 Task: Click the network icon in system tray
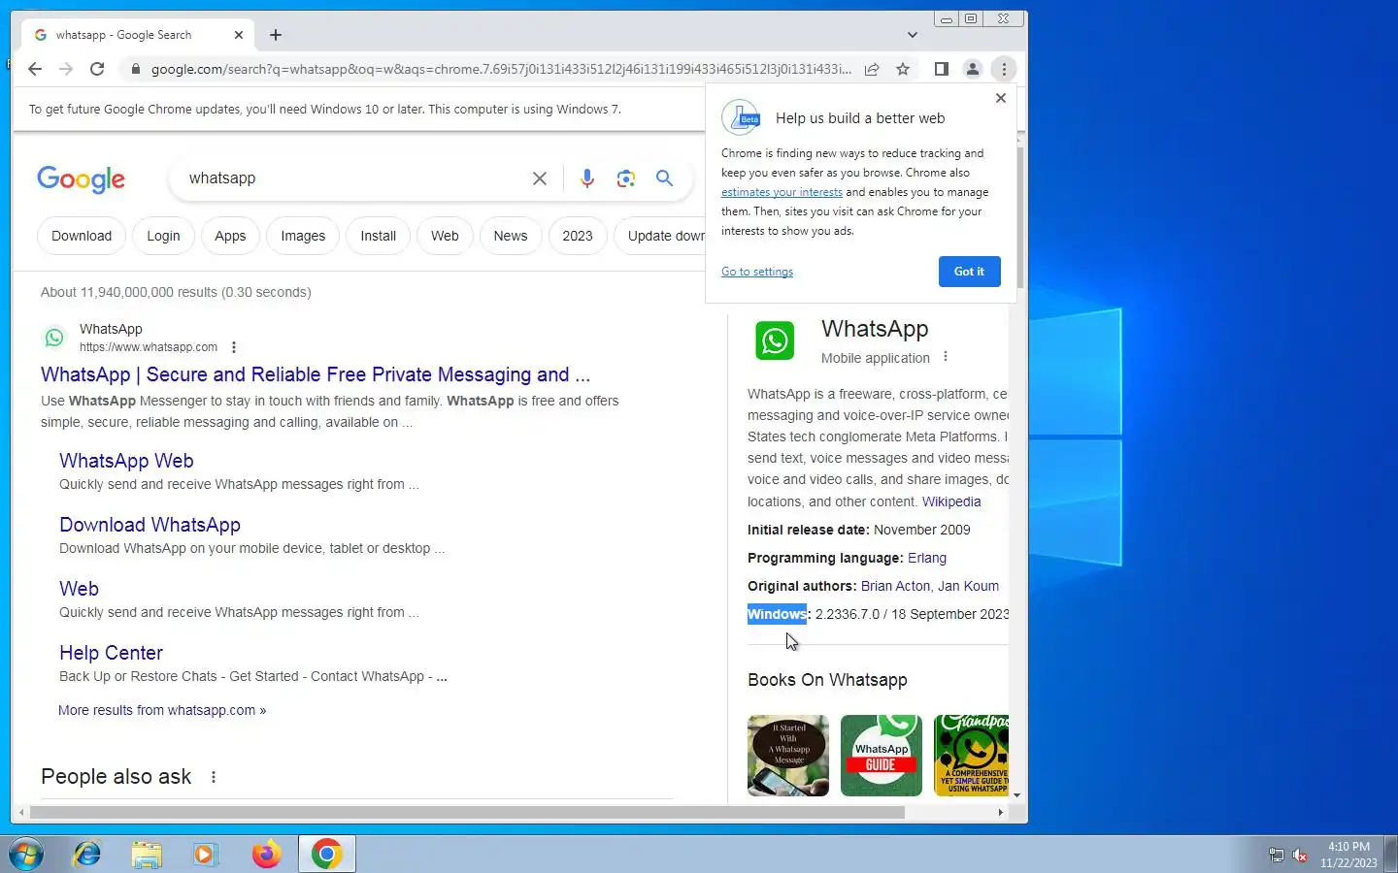(1277, 856)
